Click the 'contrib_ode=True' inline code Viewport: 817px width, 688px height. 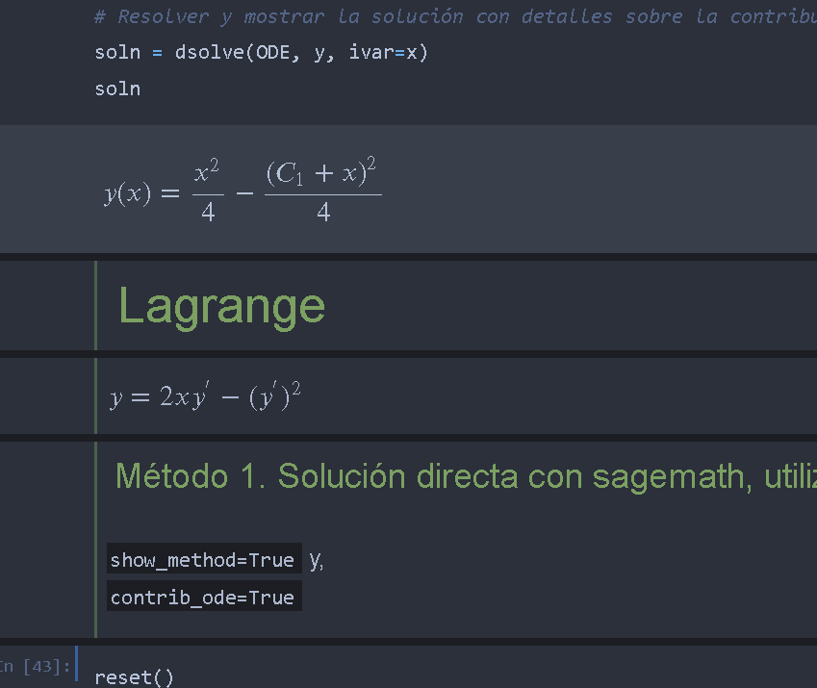[202, 598]
